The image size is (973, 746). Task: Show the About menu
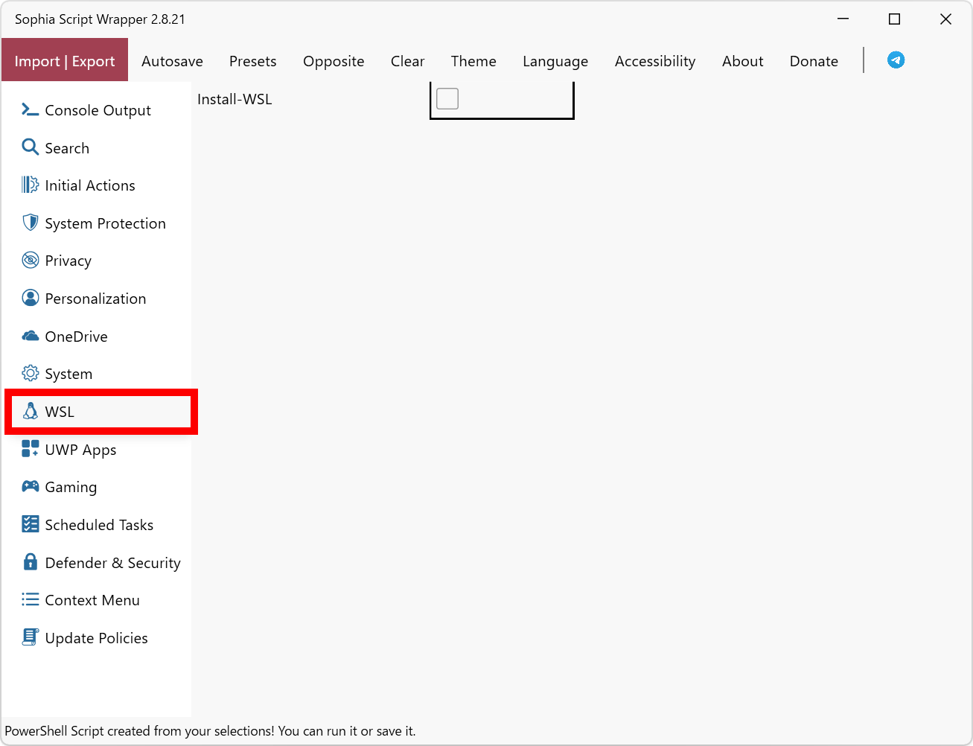pos(743,61)
